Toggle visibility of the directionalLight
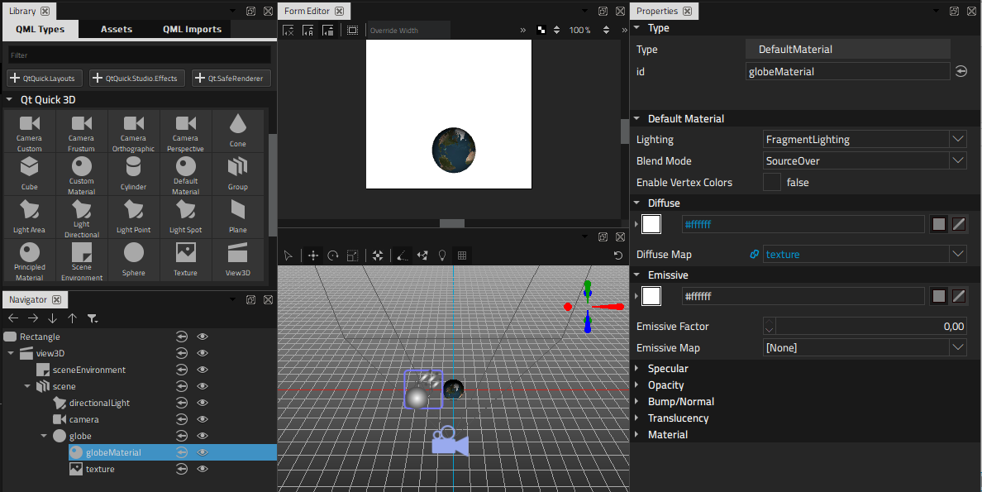This screenshot has height=492, width=982. 202,403
